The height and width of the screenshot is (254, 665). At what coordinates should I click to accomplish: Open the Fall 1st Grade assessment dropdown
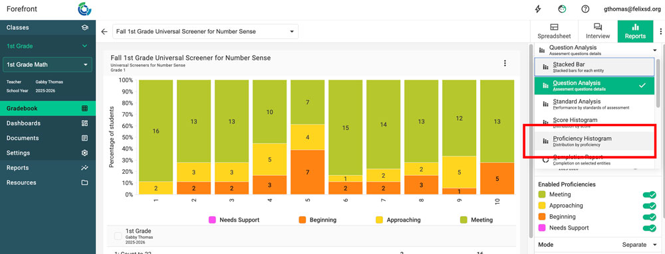click(x=205, y=32)
